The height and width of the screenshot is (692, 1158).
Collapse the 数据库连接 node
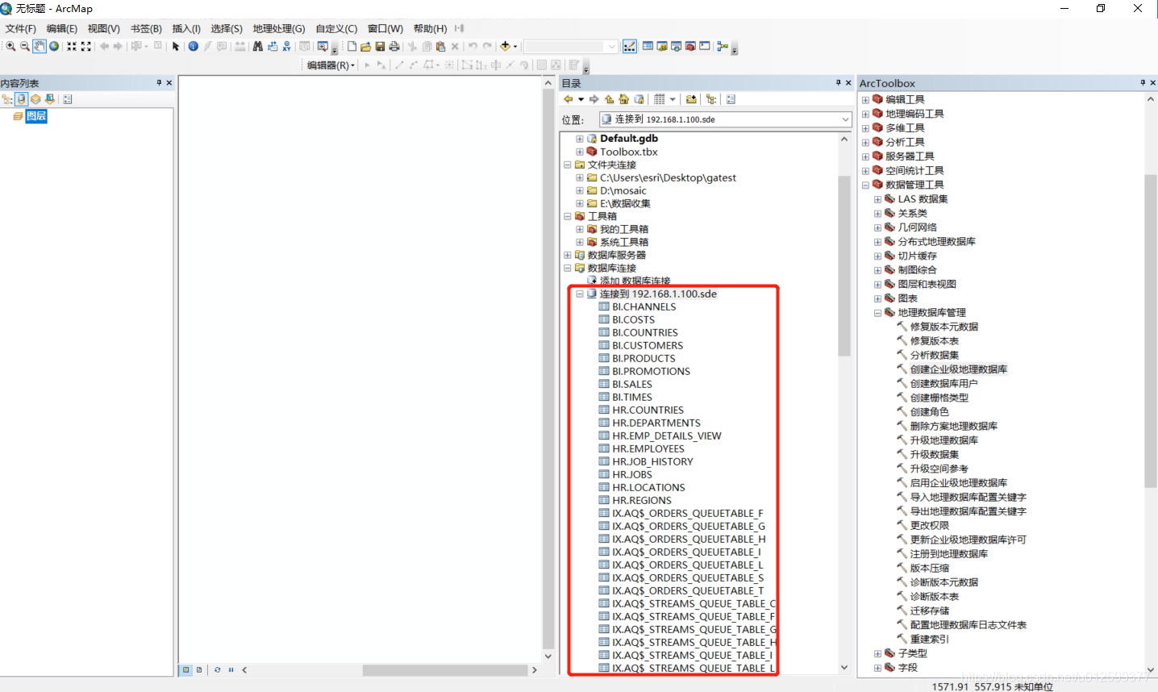pos(567,268)
